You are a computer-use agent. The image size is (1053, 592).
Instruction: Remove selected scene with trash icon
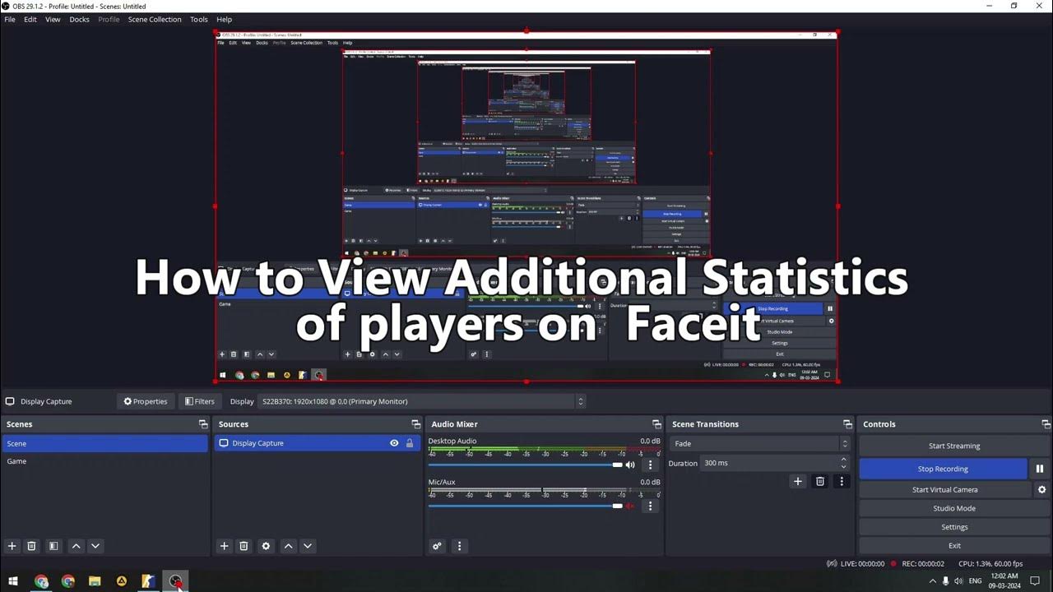31,546
